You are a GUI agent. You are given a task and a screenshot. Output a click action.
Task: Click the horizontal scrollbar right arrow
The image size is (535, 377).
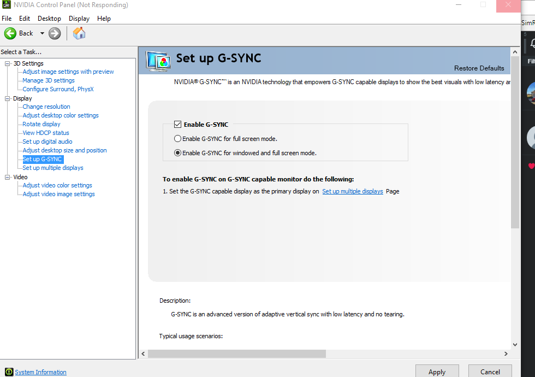[506, 354]
